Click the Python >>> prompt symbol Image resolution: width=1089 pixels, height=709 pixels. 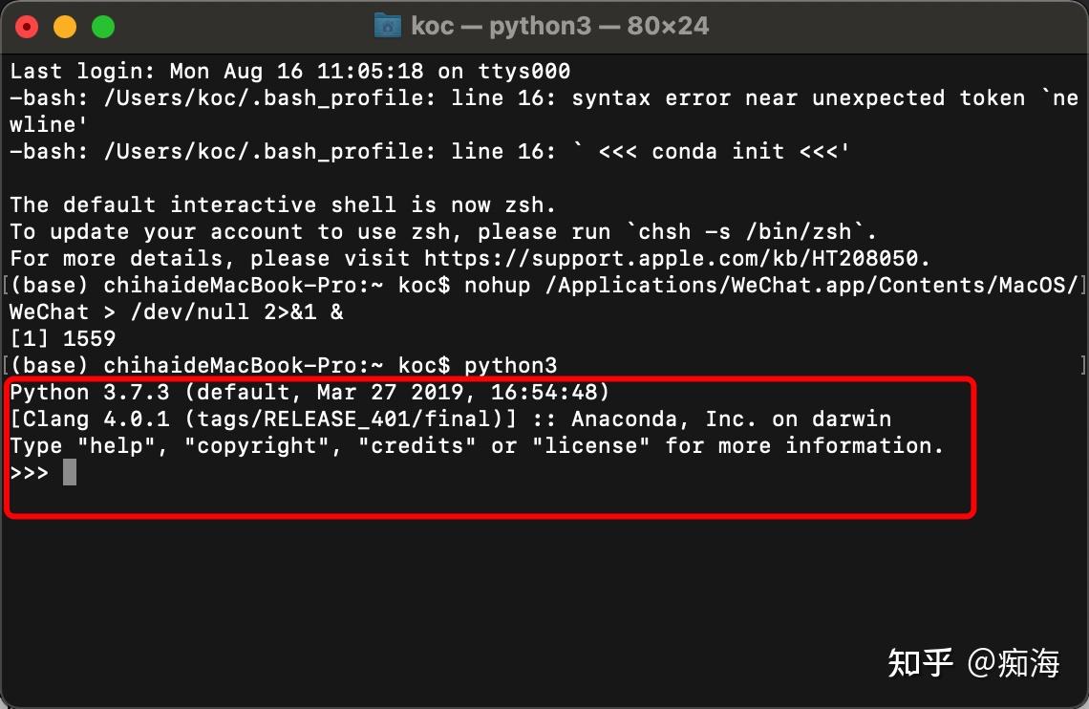click(x=29, y=471)
